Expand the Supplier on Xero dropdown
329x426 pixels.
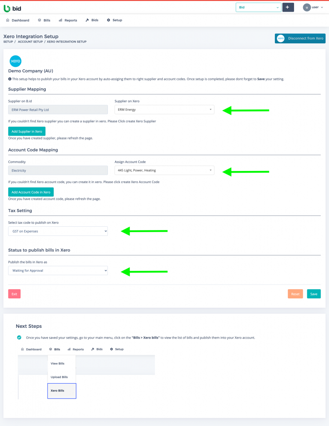coord(164,109)
